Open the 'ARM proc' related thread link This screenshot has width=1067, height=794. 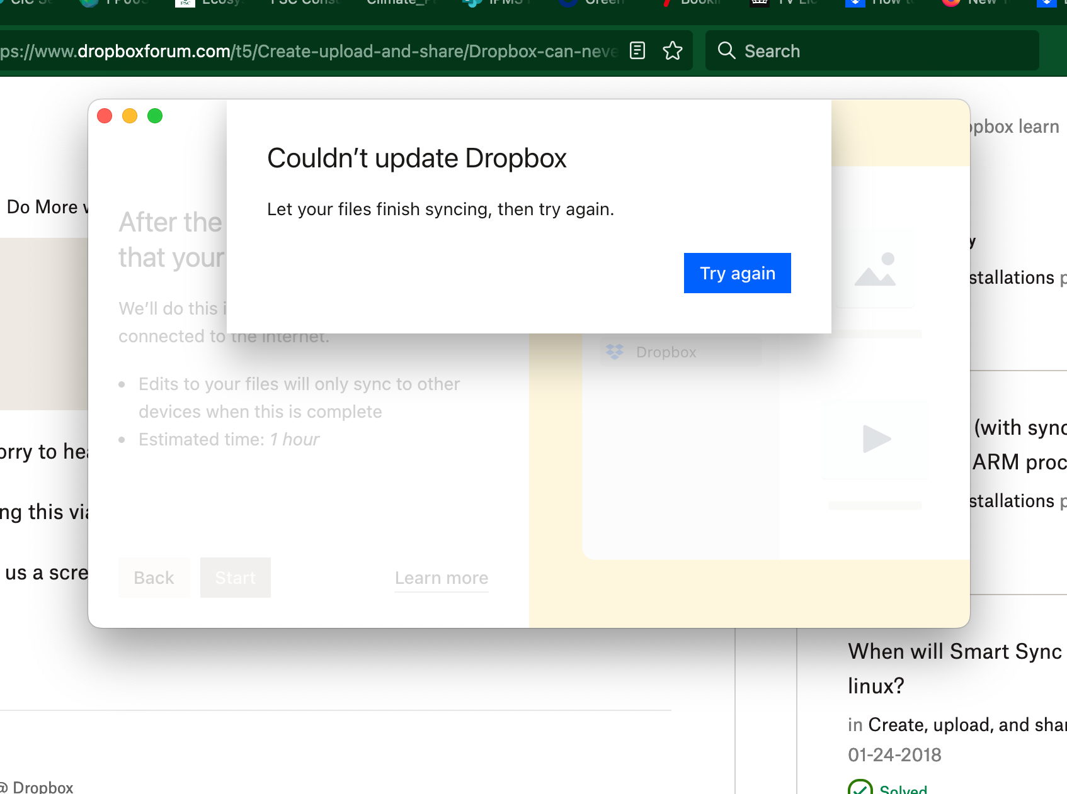tap(1019, 445)
